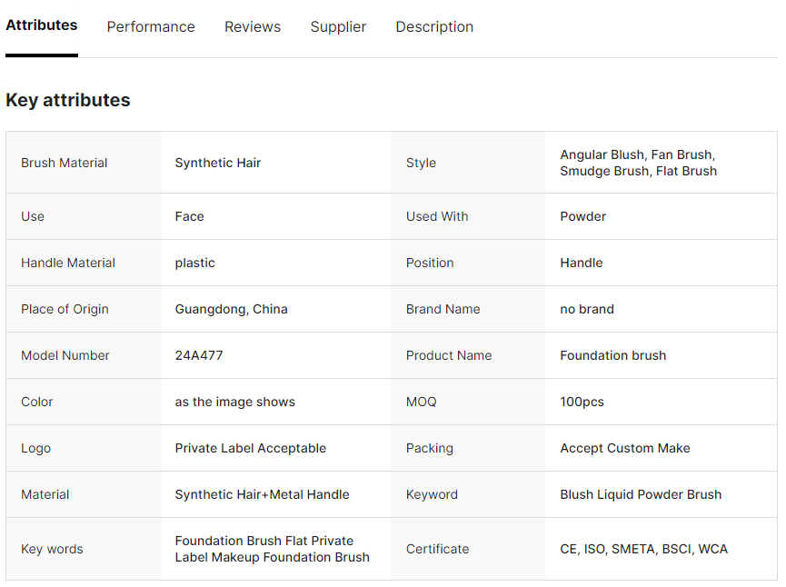Click the Guangdong, China origin value
Screen dimensions: 786x587
(x=232, y=309)
